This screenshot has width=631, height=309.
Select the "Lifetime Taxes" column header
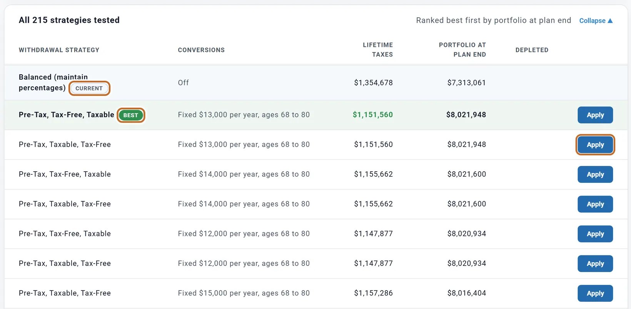[x=378, y=50]
